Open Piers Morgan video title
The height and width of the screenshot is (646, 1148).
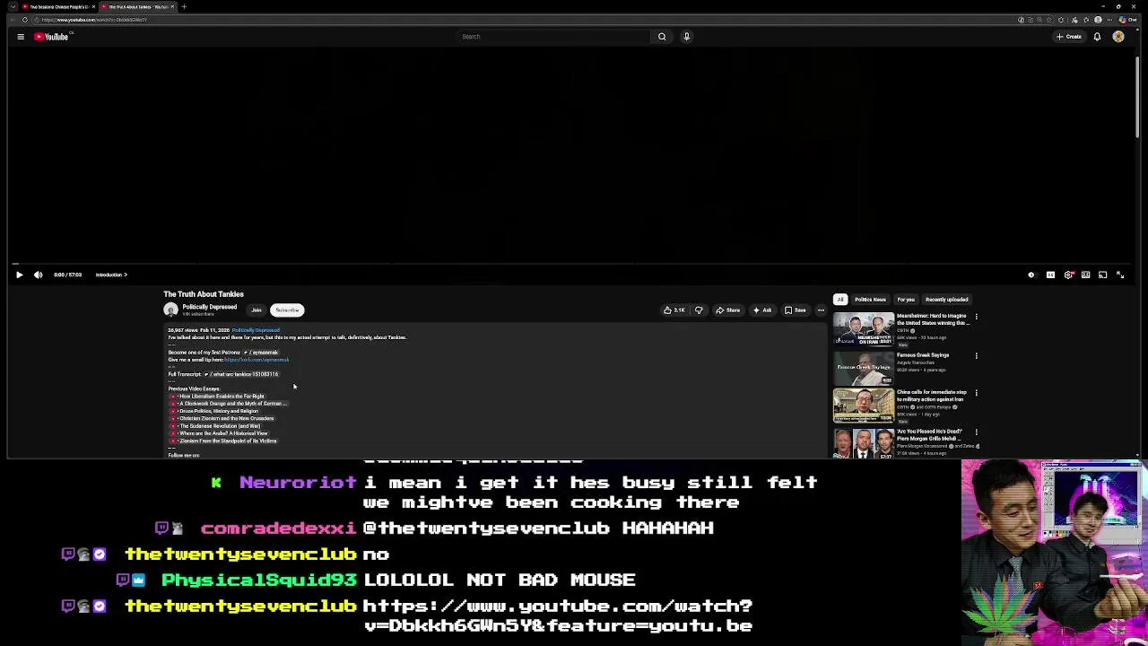pyautogui.click(x=930, y=434)
